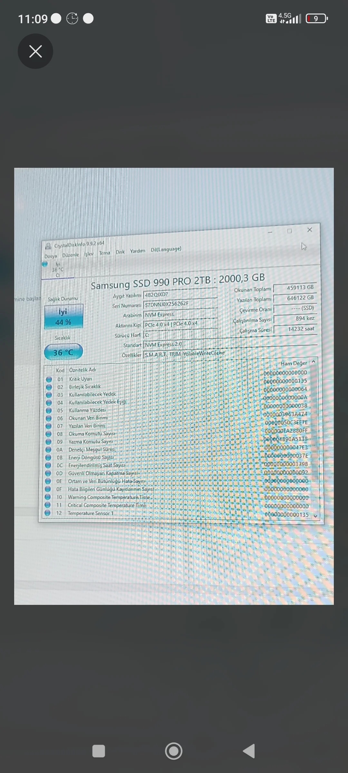Tap the clock-shaped status bar notification icon

72,19
